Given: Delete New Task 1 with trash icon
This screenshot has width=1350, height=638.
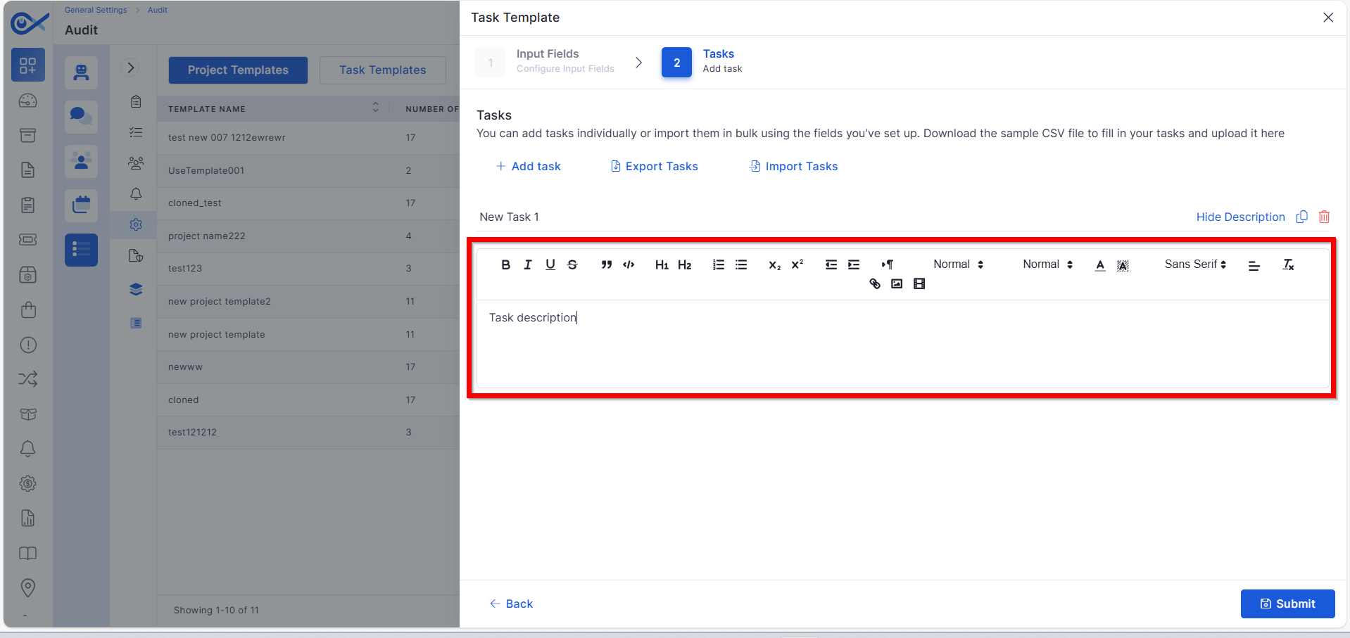Looking at the screenshot, I should 1324,217.
